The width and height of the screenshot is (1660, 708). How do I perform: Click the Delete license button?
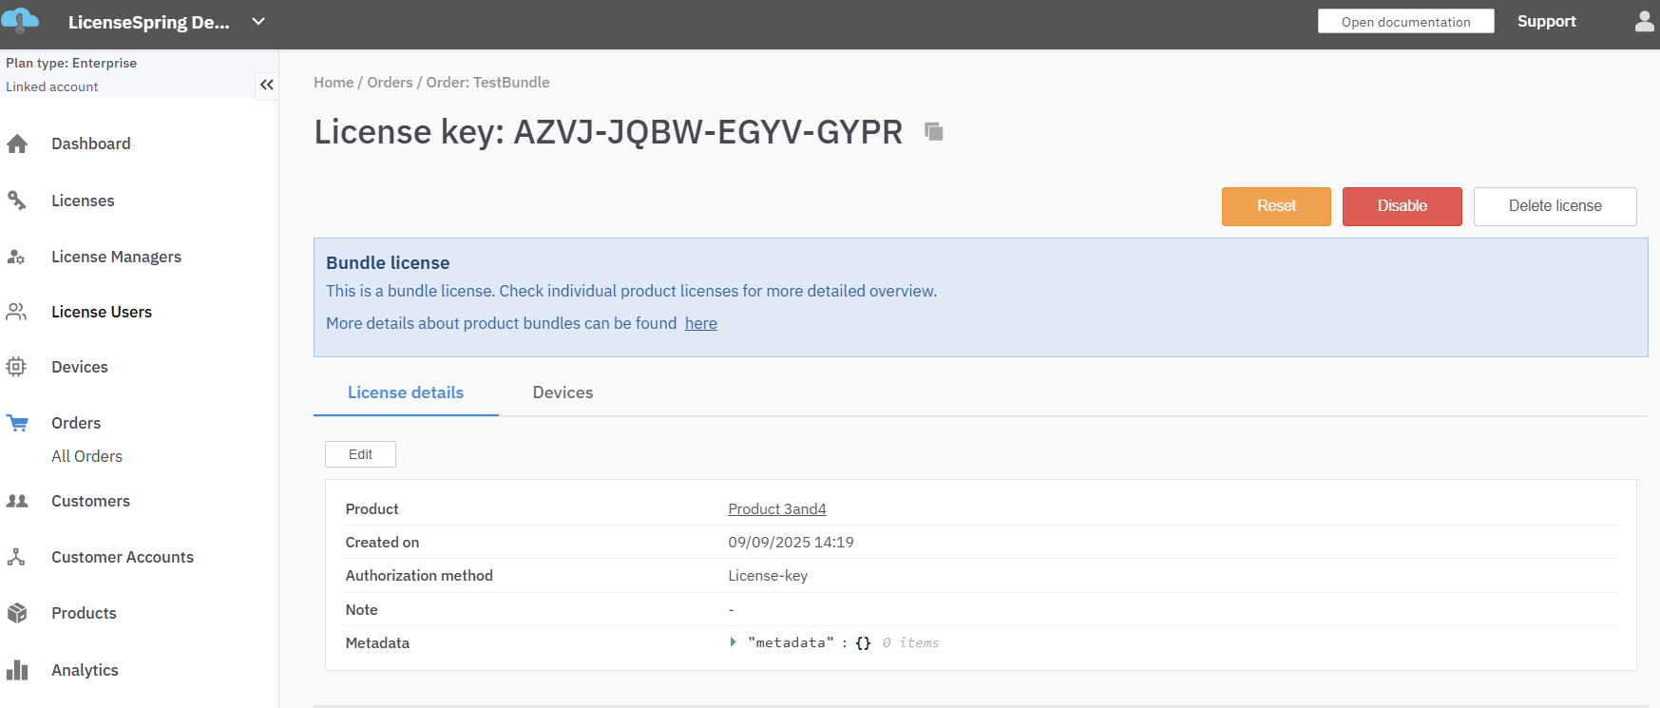click(1555, 206)
